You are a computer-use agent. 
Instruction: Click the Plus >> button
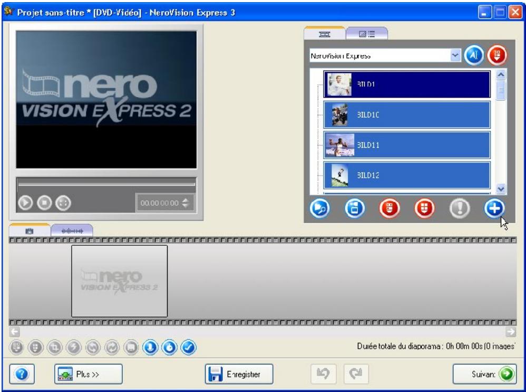click(x=88, y=374)
